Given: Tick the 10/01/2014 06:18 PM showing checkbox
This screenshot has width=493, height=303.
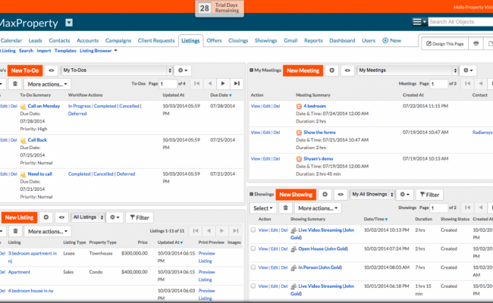Looking at the screenshot, I should tap(253, 286).
